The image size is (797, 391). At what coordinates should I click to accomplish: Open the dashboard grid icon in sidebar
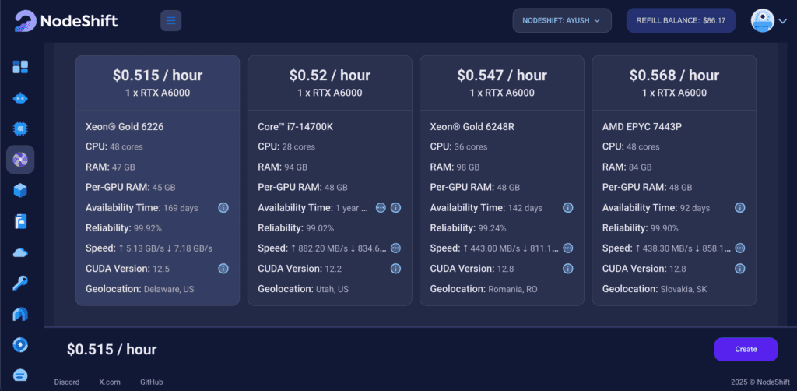(x=20, y=67)
